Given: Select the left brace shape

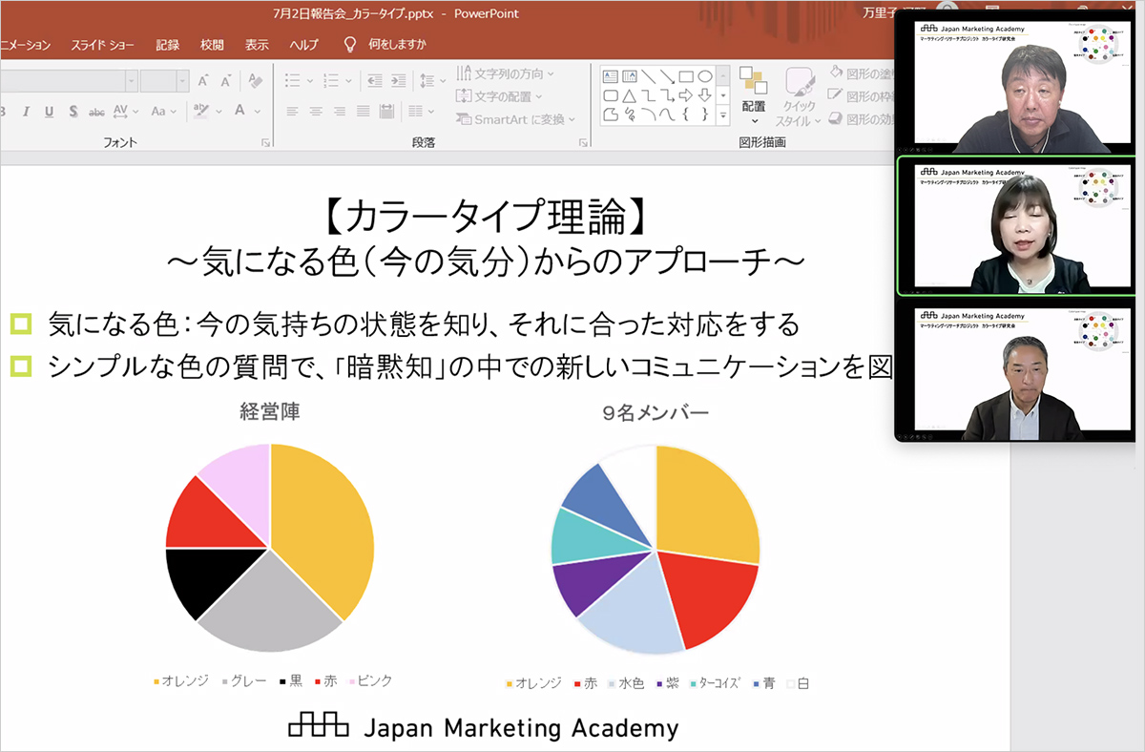Looking at the screenshot, I should pos(686,115).
